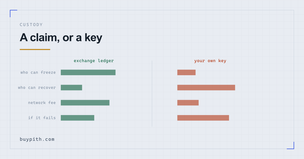304x159 pixels.
Task: Click green exchange bar for if it fails
Action: [x=78, y=118]
